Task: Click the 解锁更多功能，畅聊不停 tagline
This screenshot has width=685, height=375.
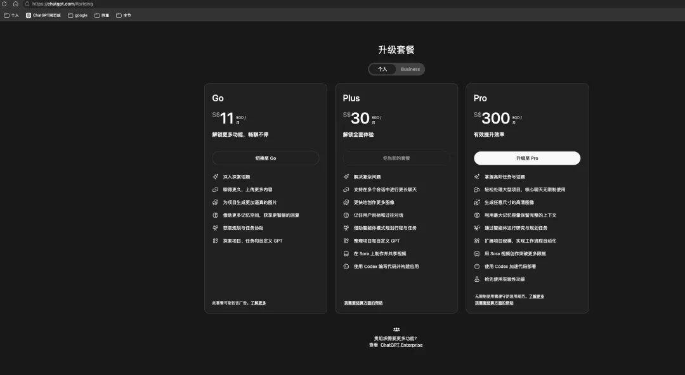Action: [x=240, y=135]
